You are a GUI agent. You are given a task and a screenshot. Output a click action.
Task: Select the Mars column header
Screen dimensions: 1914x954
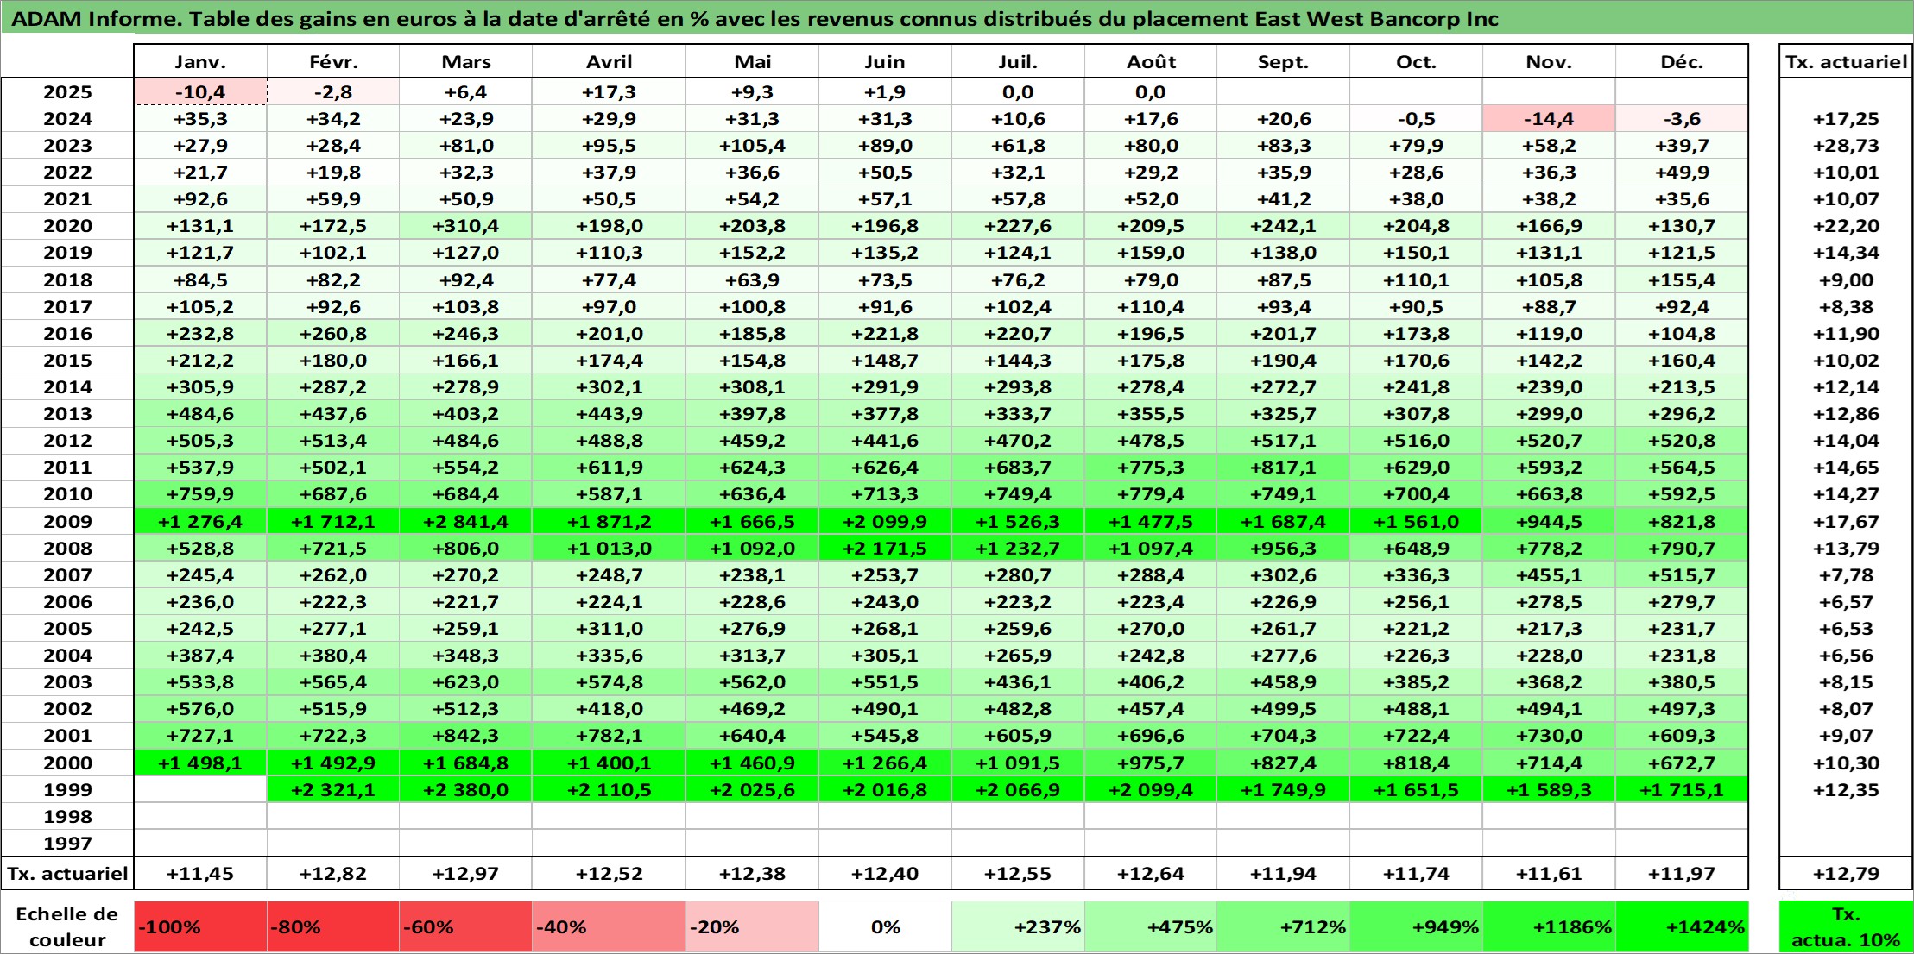(466, 62)
